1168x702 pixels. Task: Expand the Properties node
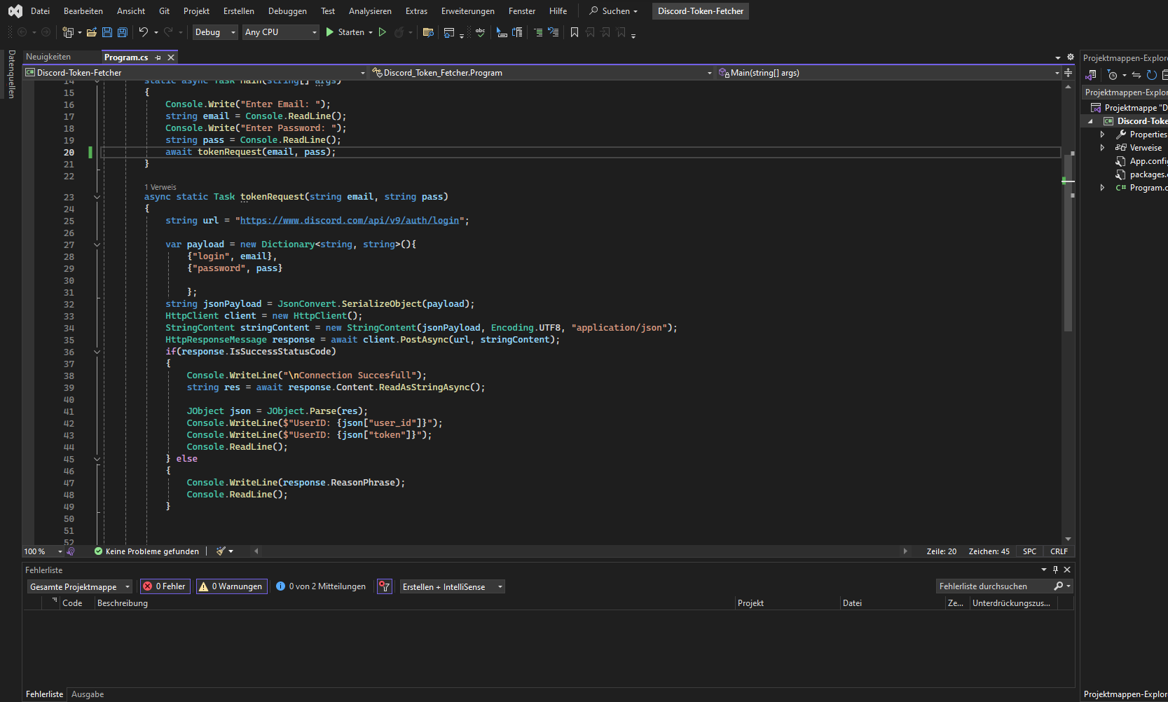1102,135
